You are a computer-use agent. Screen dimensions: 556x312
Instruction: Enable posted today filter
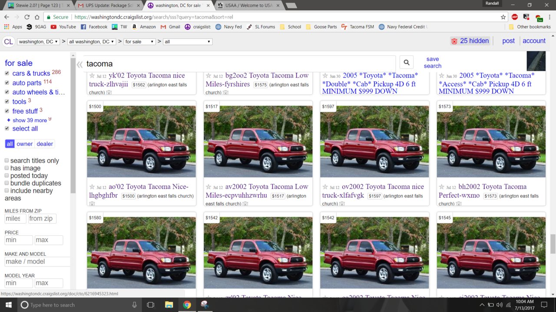point(7,175)
